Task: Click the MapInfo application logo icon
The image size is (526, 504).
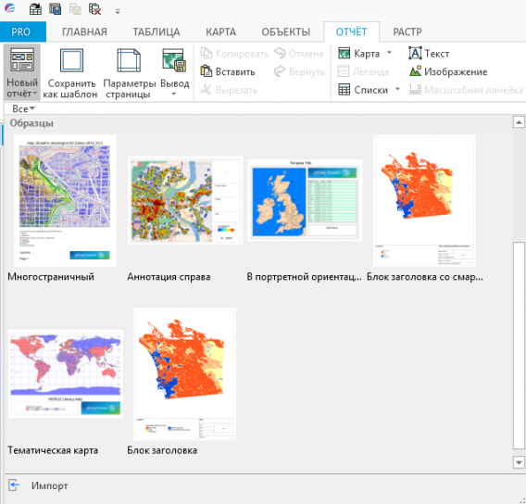Action: point(10,7)
